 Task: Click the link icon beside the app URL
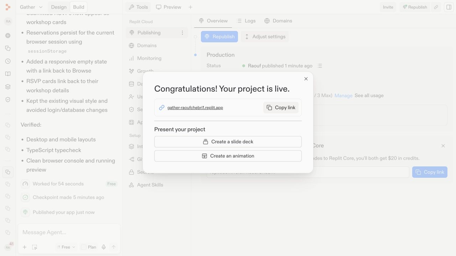162,107
